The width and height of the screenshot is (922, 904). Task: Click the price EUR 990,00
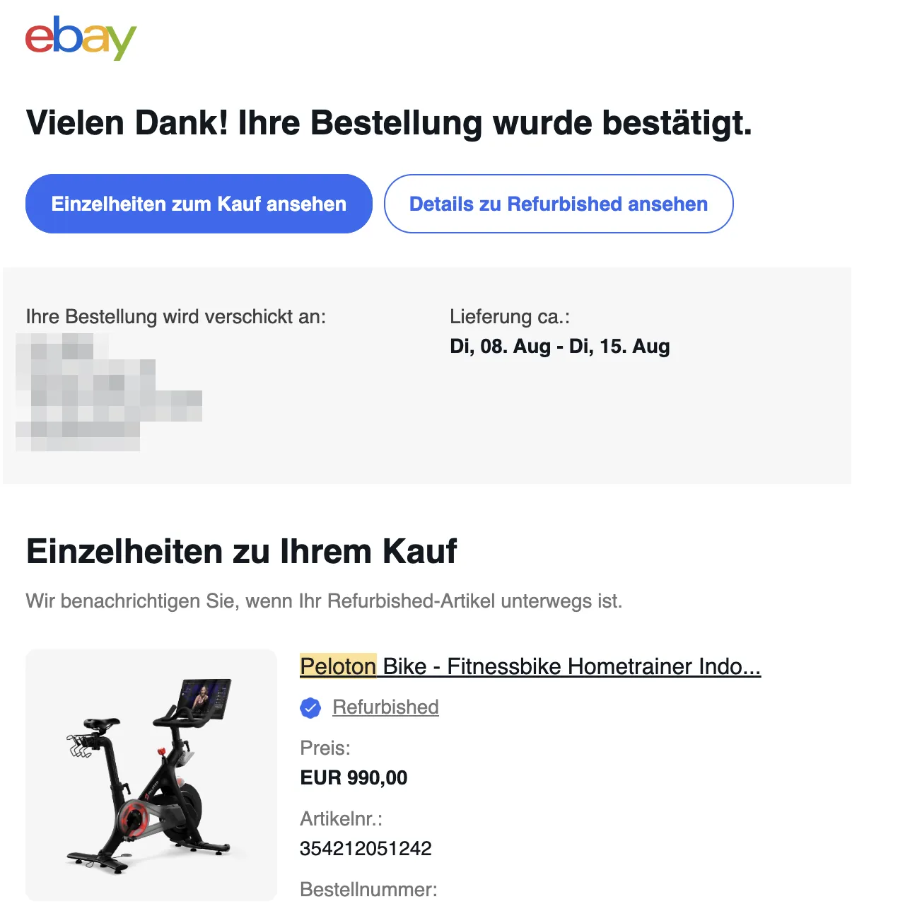coord(354,777)
